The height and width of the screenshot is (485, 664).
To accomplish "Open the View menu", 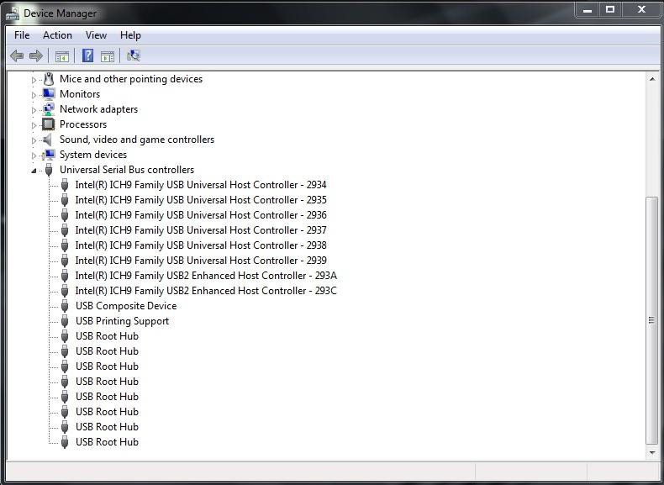I will (x=96, y=35).
